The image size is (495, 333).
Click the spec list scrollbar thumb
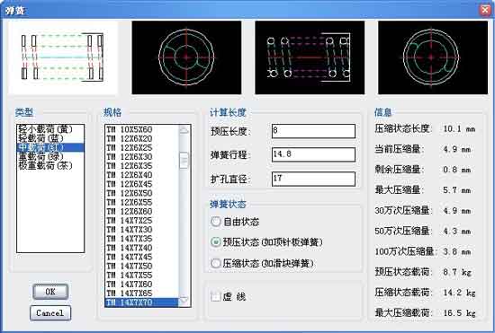point(184,161)
